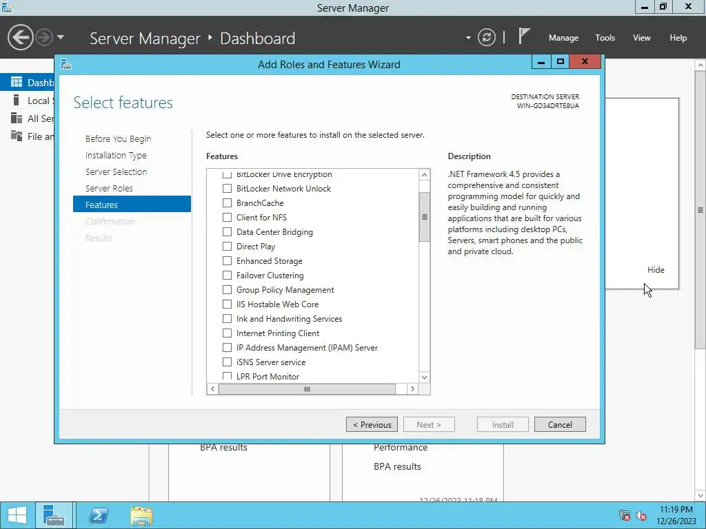
Task: Click the Previous button
Action: (372, 424)
